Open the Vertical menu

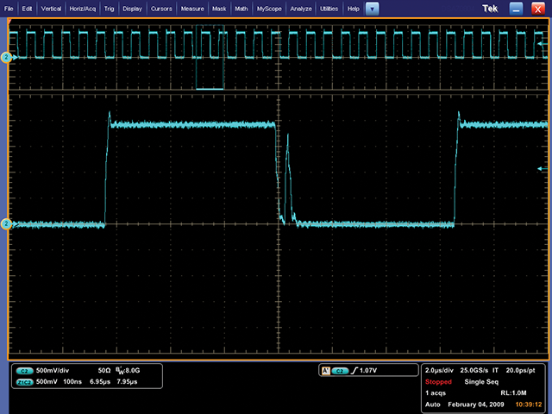(x=51, y=8)
